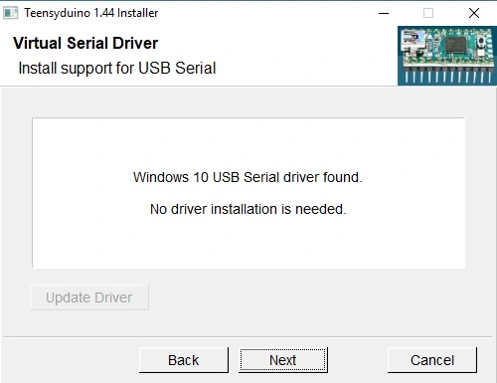This screenshot has height=383, width=497.
Task: Click the Teensy board picture in header
Action: pyautogui.click(x=447, y=56)
